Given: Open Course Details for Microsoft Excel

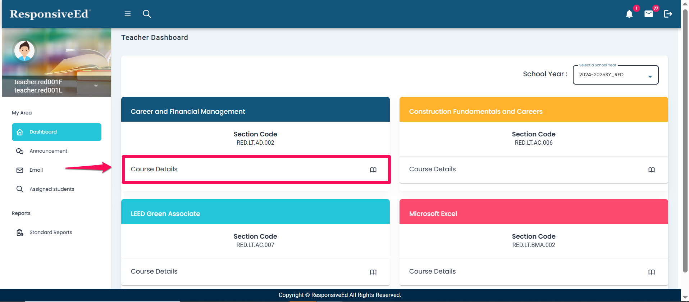Looking at the screenshot, I should [432, 271].
